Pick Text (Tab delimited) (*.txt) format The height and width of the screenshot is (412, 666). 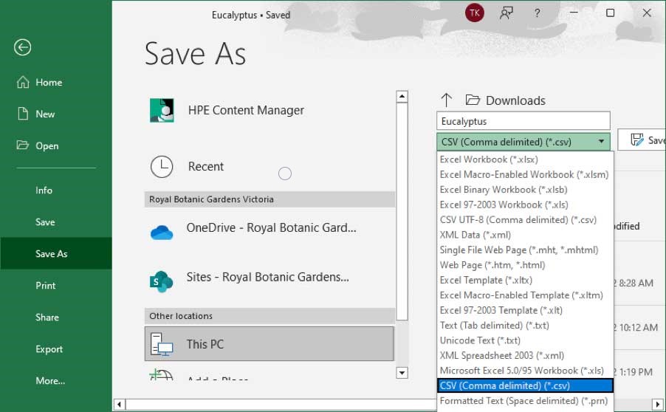[494, 325]
